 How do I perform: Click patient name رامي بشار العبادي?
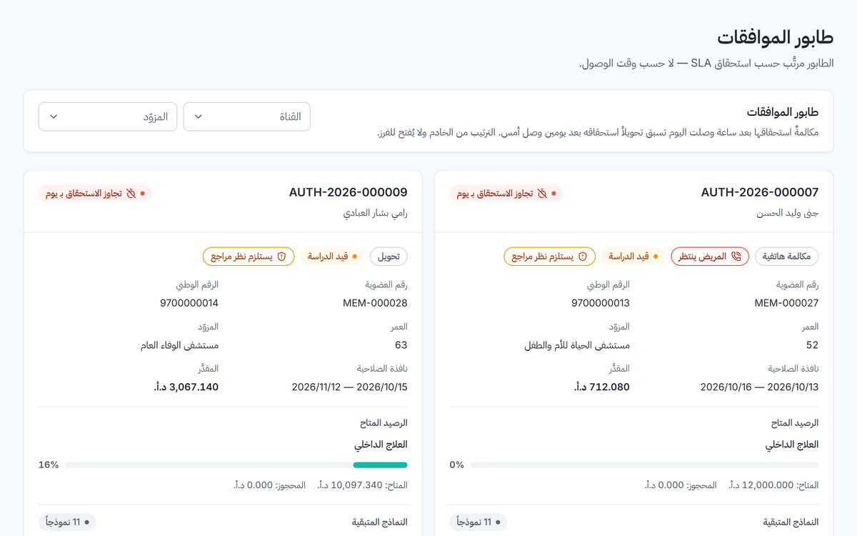click(x=376, y=213)
